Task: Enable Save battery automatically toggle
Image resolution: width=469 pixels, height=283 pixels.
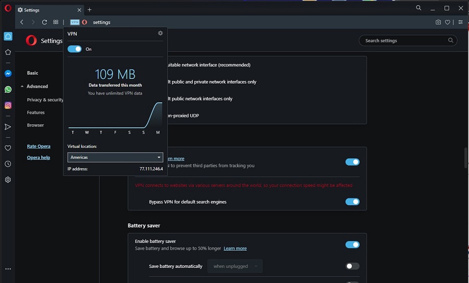Action: point(352,266)
